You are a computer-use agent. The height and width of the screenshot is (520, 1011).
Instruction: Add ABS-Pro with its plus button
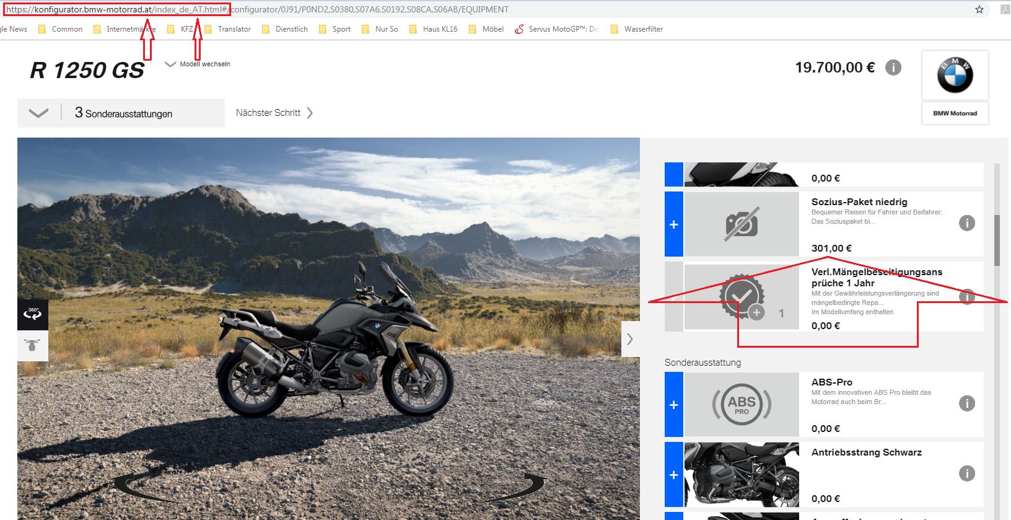coord(674,405)
